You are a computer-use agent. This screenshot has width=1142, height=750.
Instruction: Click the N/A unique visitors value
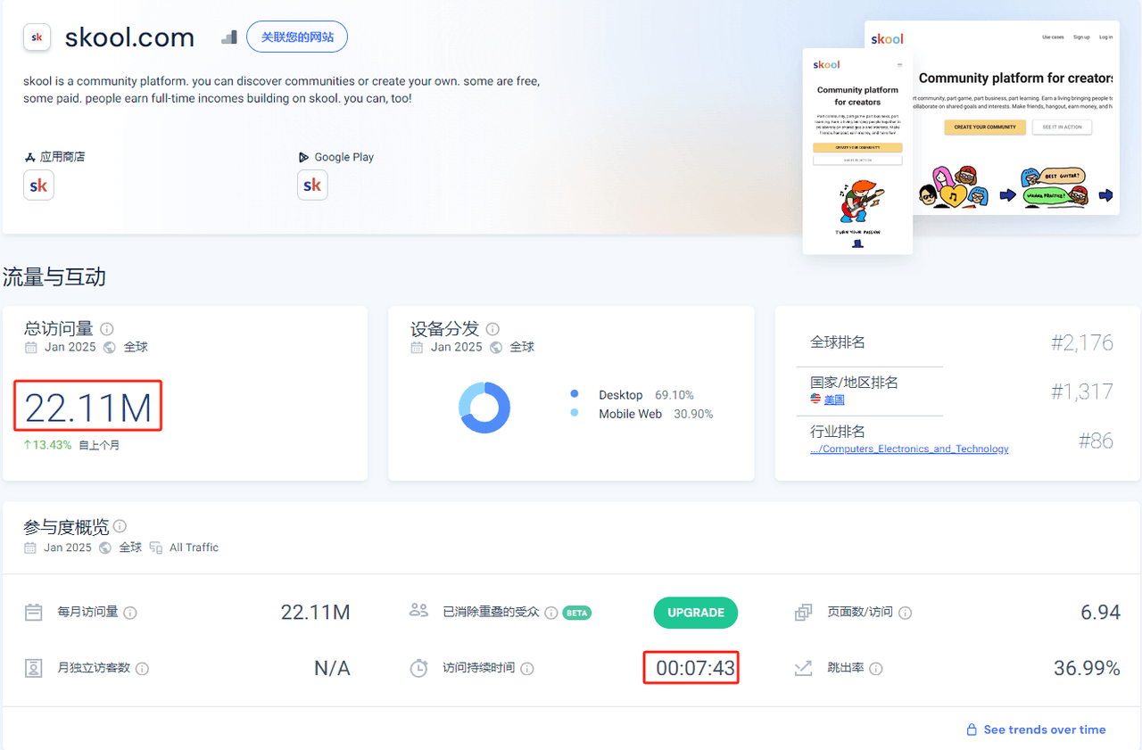pyautogui.click(x=332, y=668)
